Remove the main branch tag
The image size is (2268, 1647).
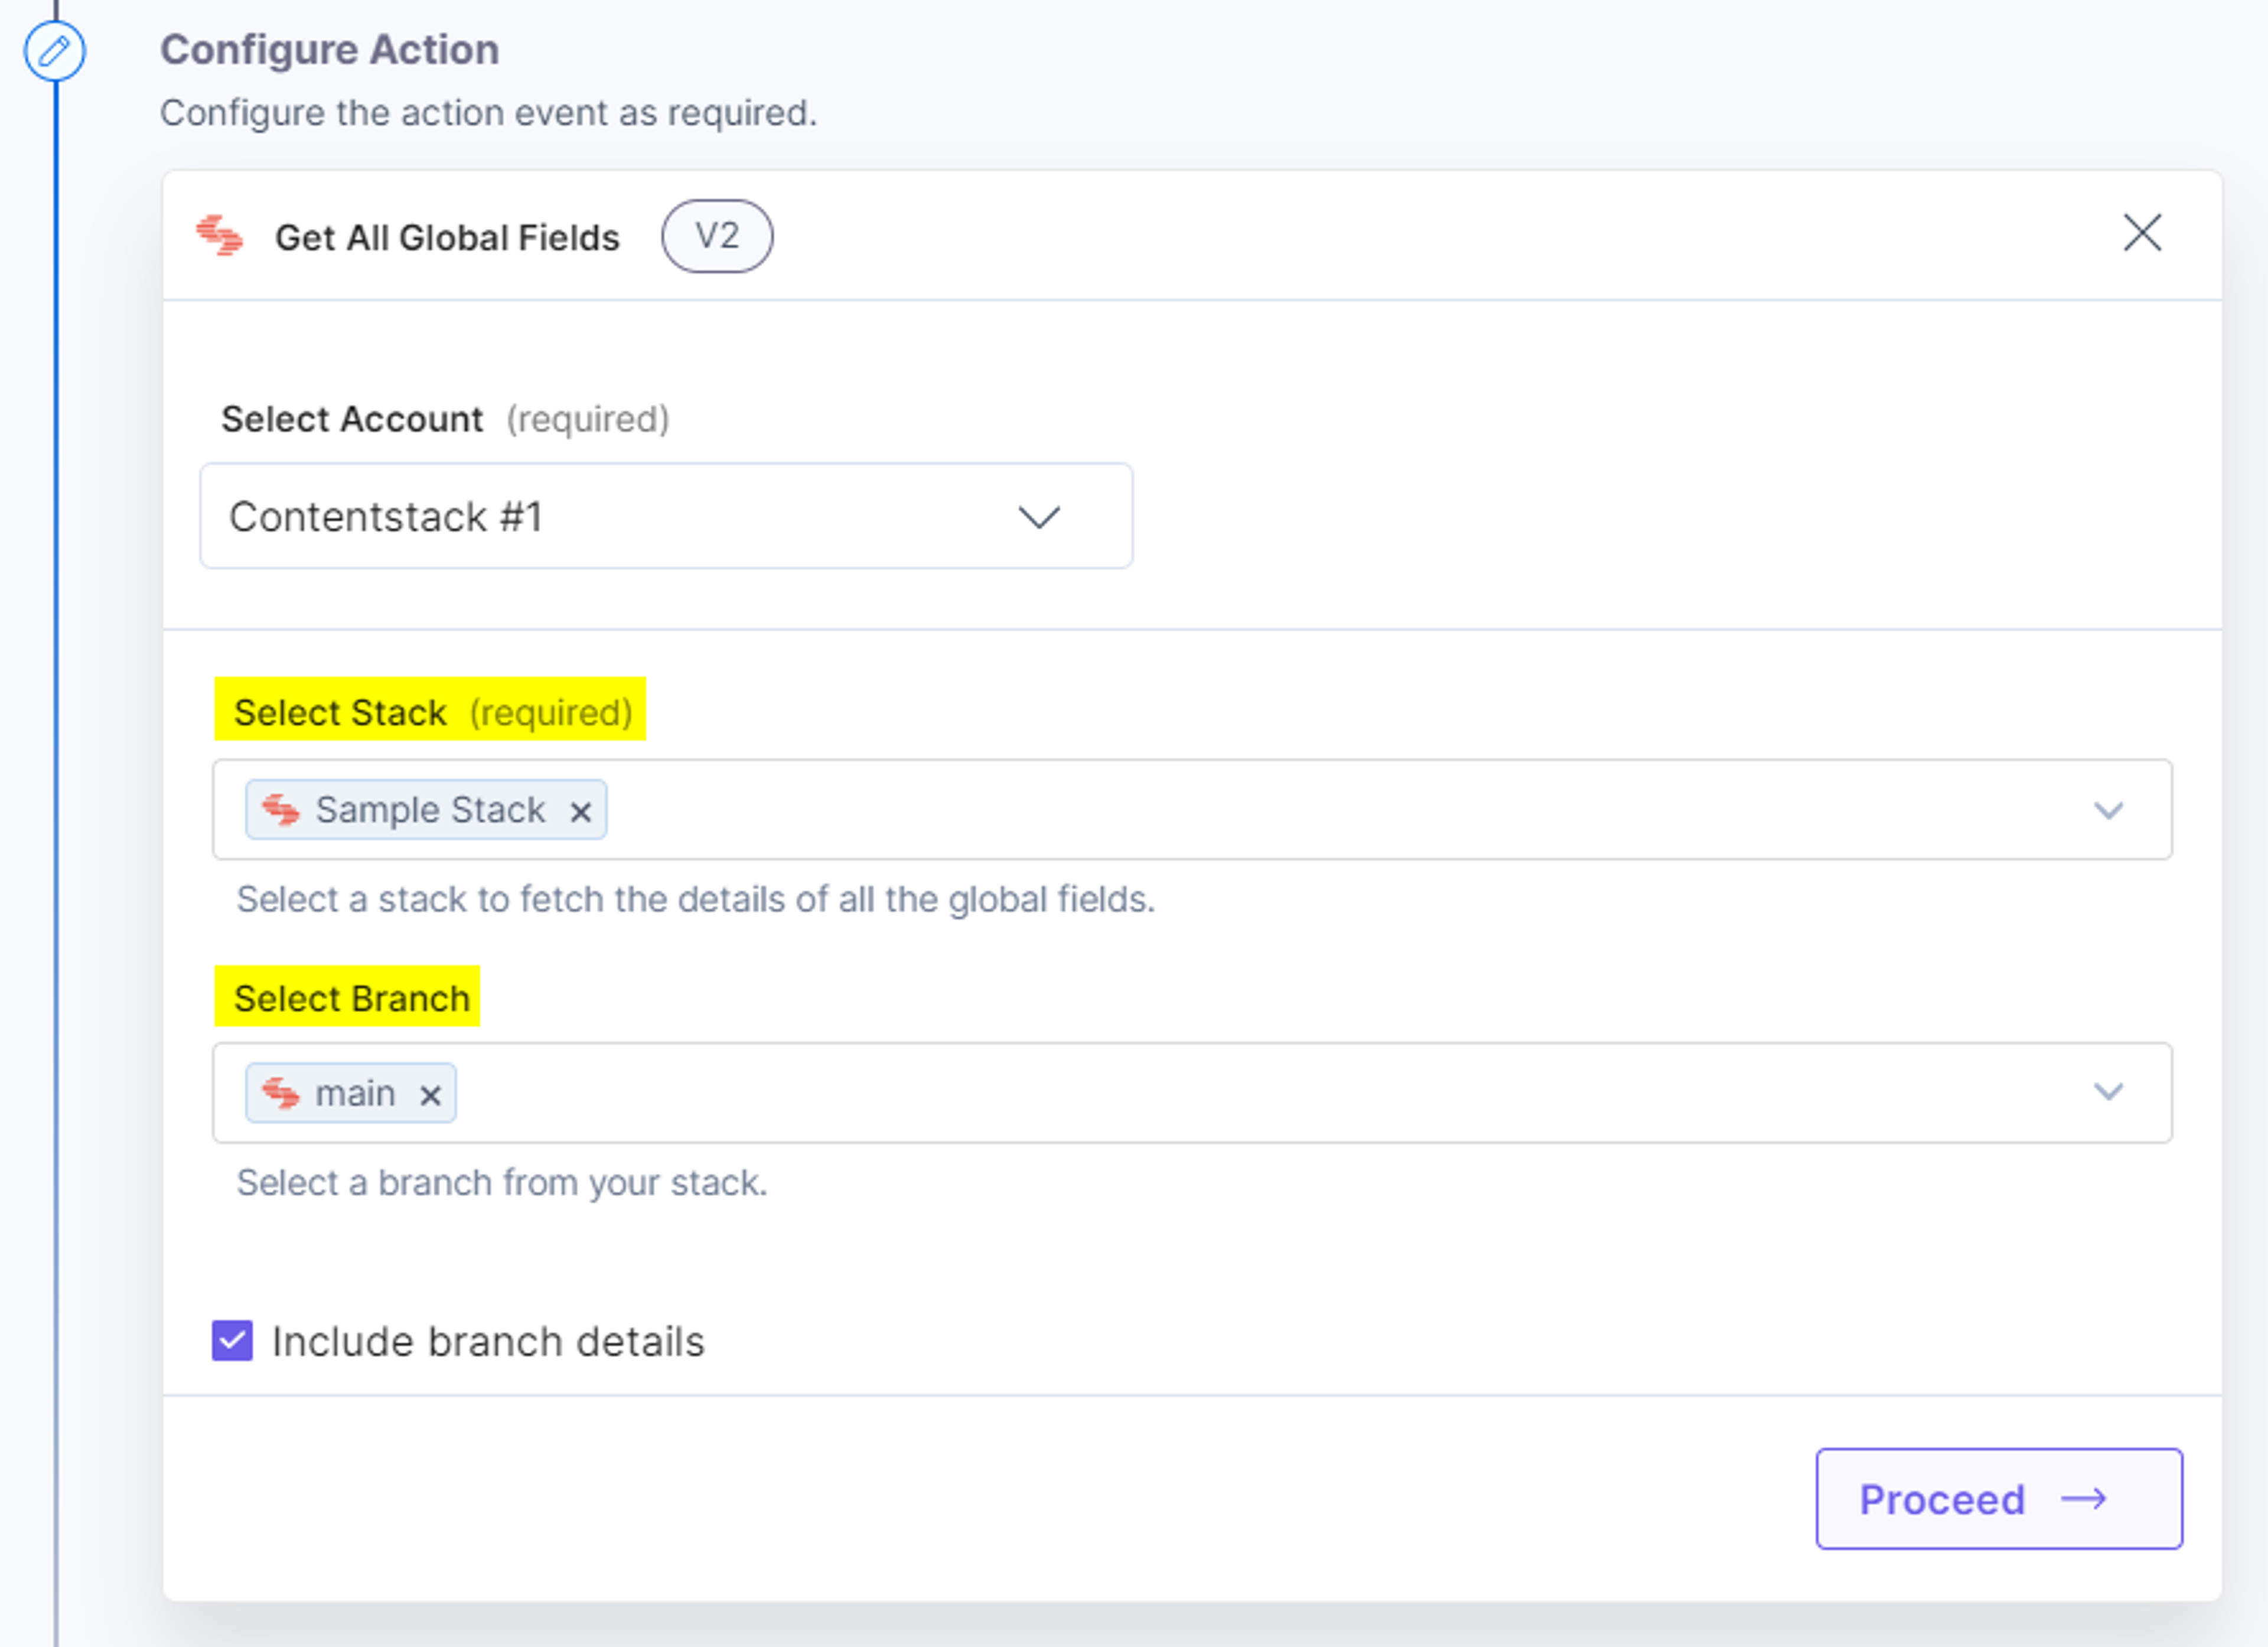pos(430,1096)
